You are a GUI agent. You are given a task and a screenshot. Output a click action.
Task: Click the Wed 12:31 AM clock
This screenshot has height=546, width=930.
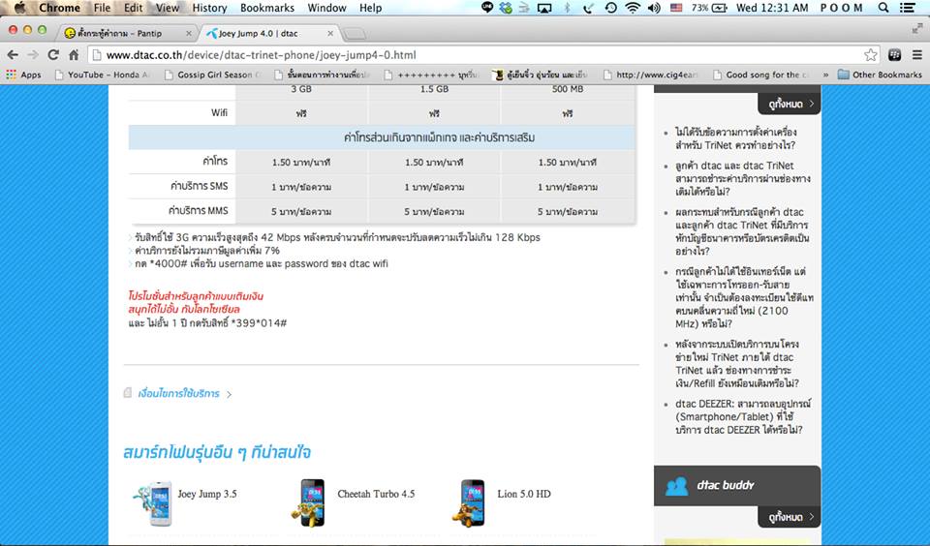tap(772, 8)
